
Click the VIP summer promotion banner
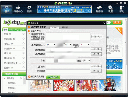[x=64, y=9]
